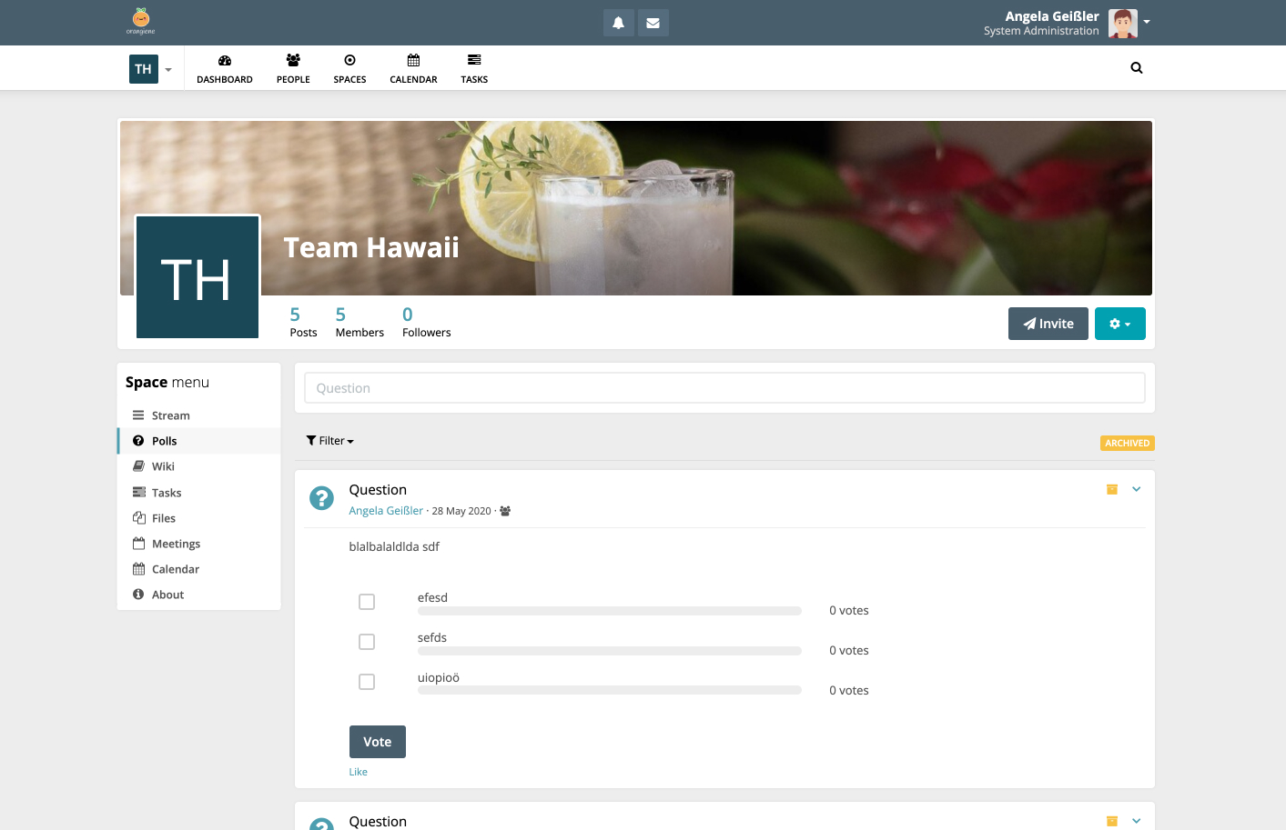
Task: Open the TH space chooser
Action: 151,69
